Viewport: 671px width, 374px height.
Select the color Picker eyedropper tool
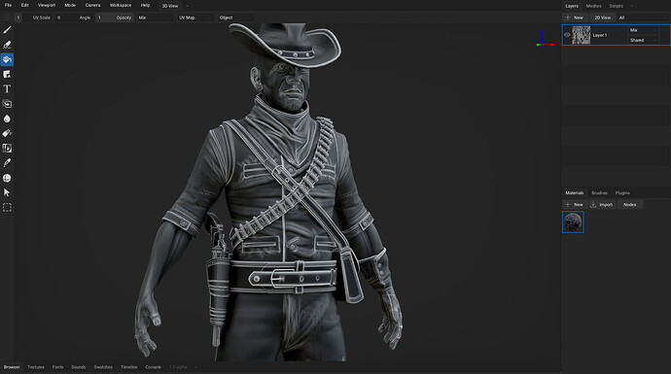(x=7, y=163)
